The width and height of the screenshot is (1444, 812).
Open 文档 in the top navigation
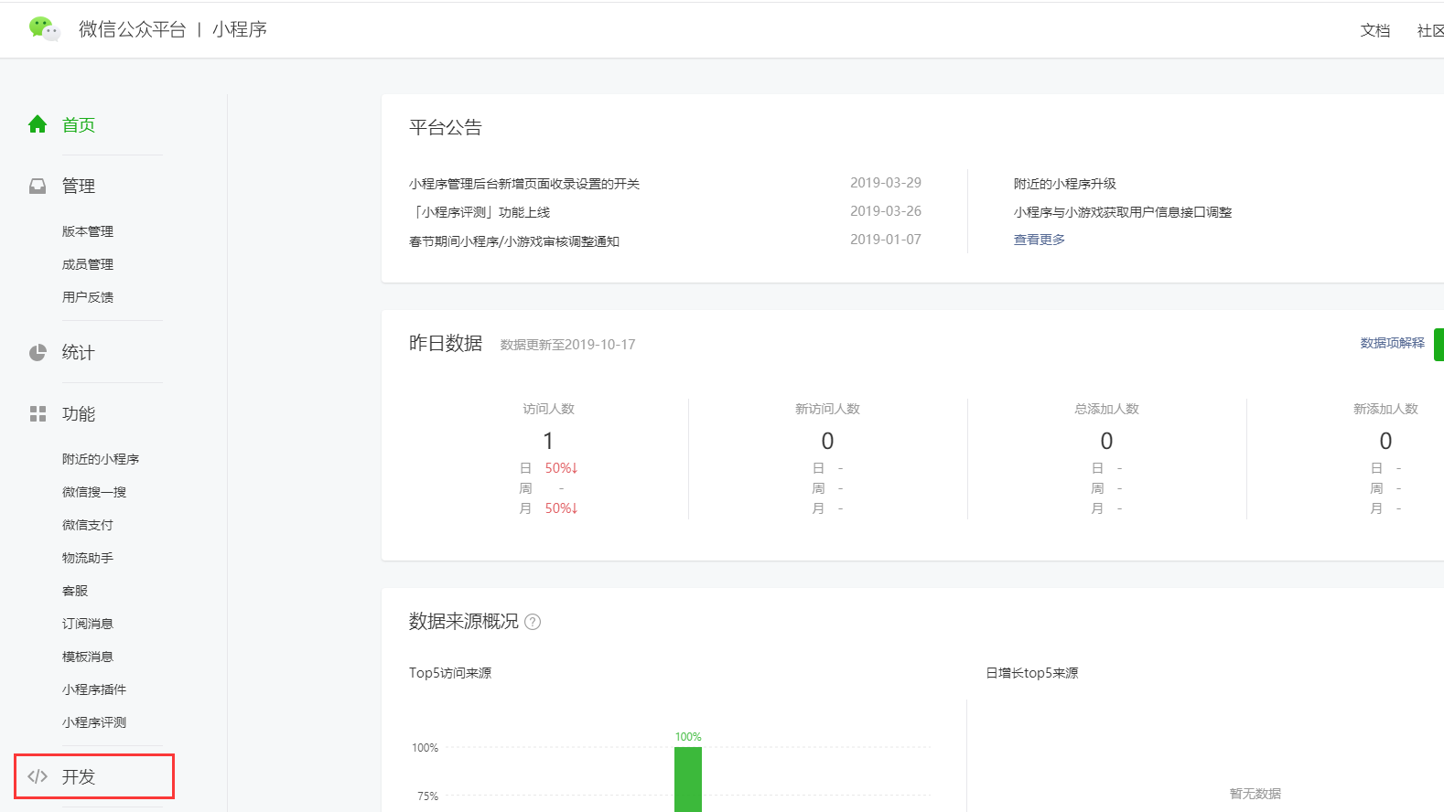(1374, 30)
